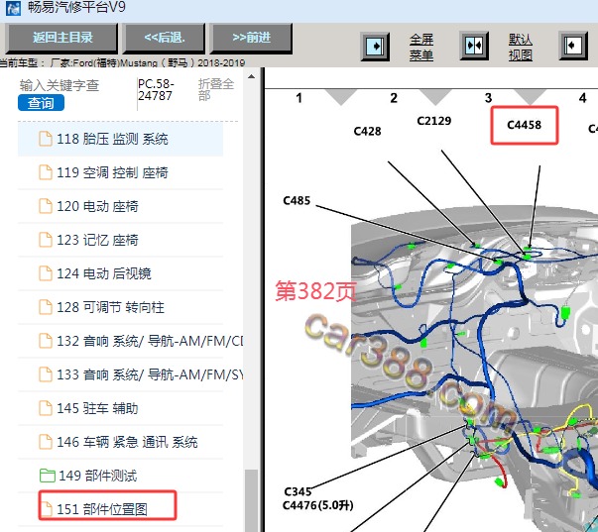The height and width of the screenshot is (532, 598).
Task: Click document icon beside 124 电动 后视镜
Action: (46, 273)
